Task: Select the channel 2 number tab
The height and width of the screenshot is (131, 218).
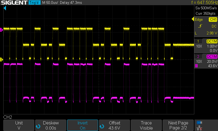Action: point(198,56)
